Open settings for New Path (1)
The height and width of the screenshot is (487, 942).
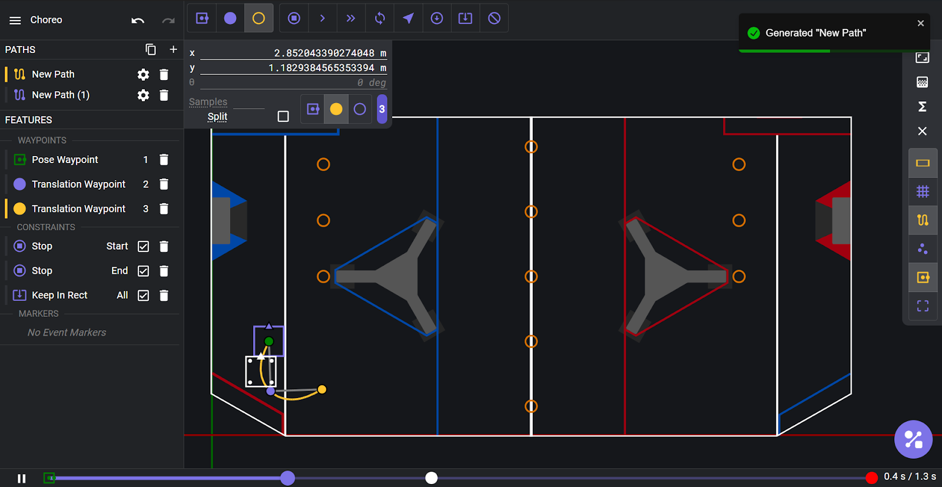[x=143, y=95]
